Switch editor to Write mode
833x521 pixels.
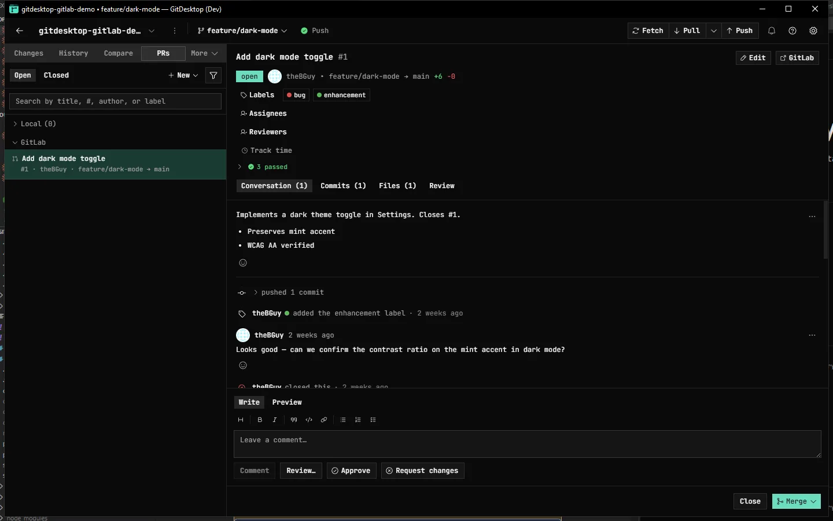[x=249, y=402]
